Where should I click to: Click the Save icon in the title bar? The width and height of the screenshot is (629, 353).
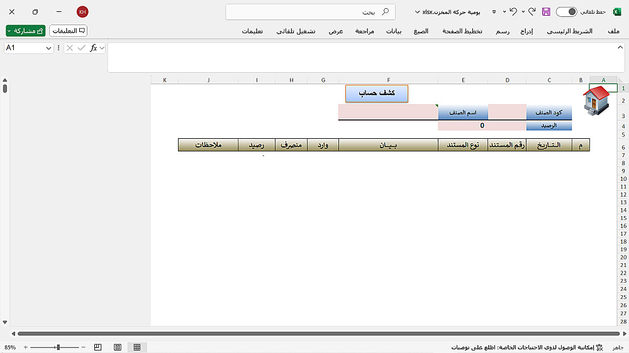(546, 11)
